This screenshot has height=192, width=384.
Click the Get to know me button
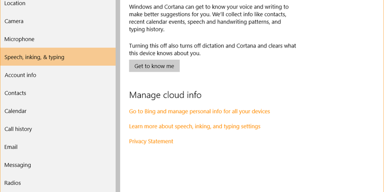(x=154, y=66)
